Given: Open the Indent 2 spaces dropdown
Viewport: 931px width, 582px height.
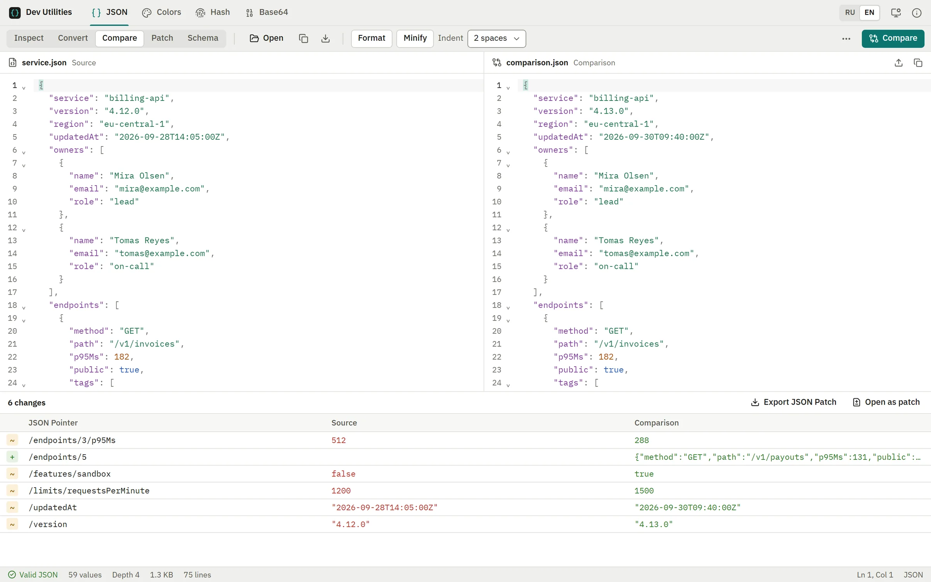Looking at the screenshot, I should point(497,38).
